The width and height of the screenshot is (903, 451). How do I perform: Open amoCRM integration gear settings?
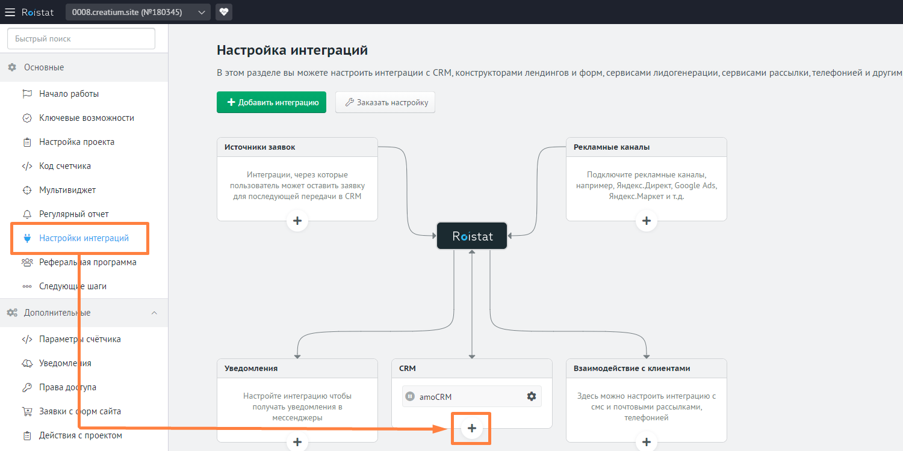[x=531, y=396]
